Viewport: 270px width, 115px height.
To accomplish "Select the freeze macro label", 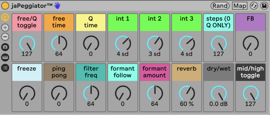I will tap(27, 72).
